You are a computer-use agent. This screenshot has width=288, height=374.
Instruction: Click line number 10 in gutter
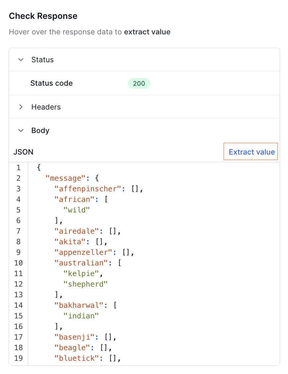tap(19, 263)
